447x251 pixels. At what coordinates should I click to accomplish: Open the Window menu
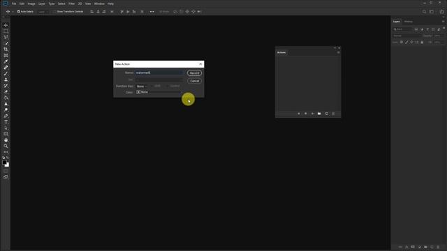pyautogui.click(x=99, y=3)
